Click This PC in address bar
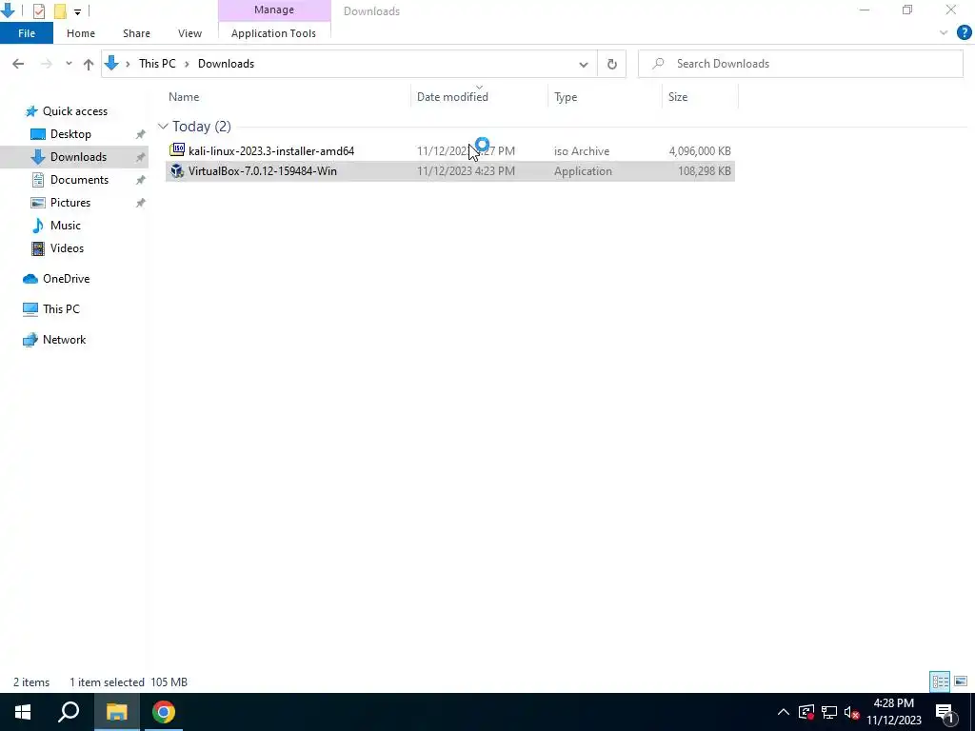Viewport: 975px width, 731px height. [x=157, y=64]
